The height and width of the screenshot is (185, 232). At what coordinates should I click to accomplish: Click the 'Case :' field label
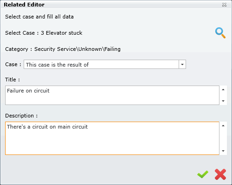click(x=13, y=64)
